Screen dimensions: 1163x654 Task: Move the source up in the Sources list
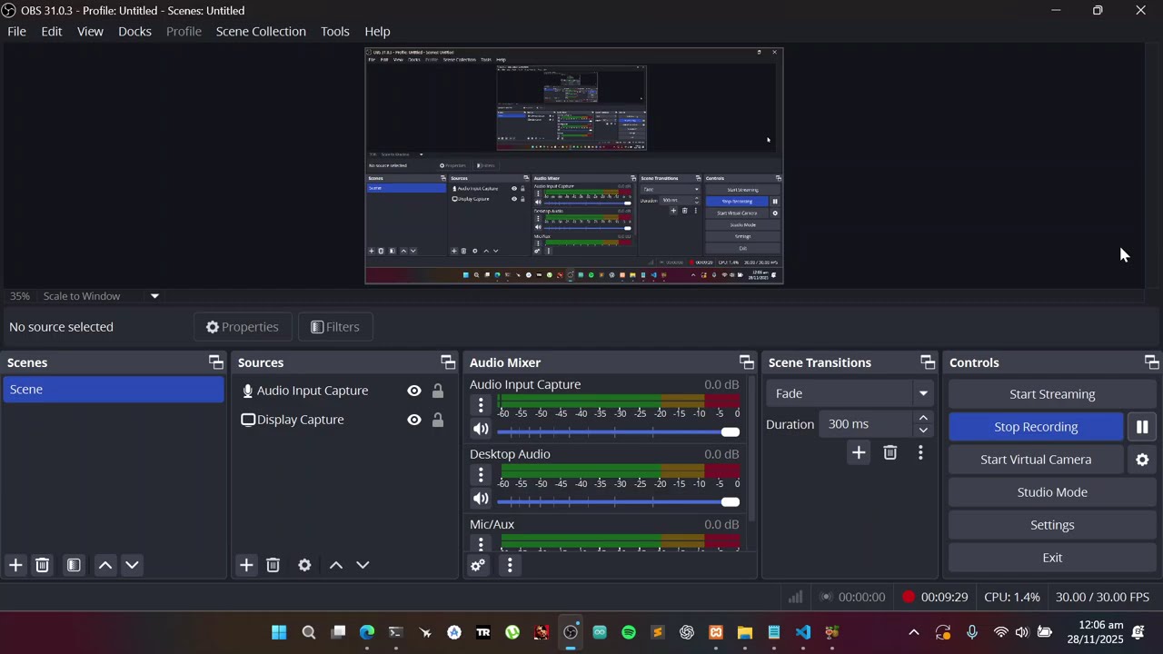pos(336,565)
